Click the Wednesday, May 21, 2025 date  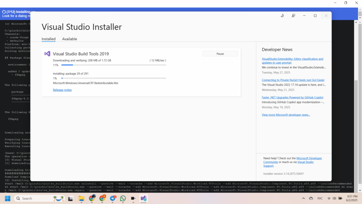(278, 90)
